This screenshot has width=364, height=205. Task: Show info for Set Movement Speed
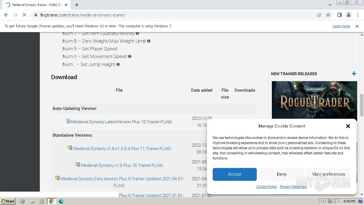[x=130, y=56]
